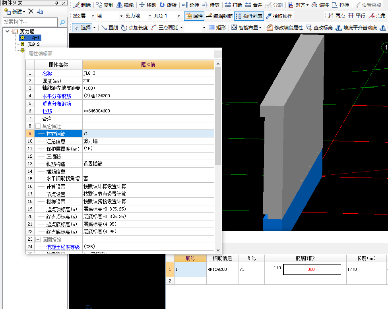This screenshot has width=388, height=309.
Task: Click the search magnifier button
Action: pos(62,22)
